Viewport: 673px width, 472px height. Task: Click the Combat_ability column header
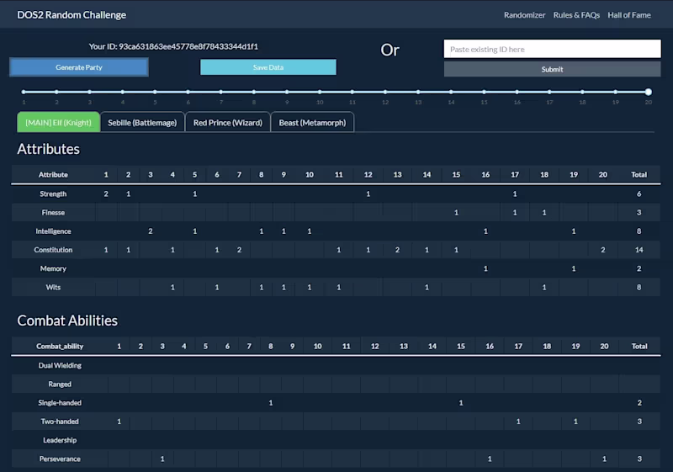[x=60, y=346]
